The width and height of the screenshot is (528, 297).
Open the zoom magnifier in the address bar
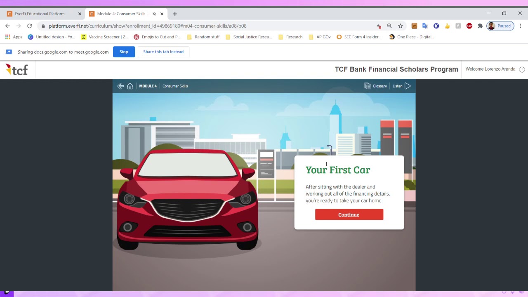[389, 26]
